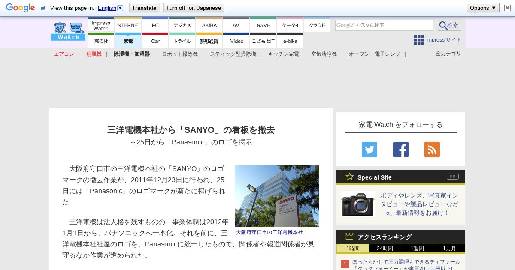Image resolution: width=515 pixels, height=270 pixels.
Task: Open the e-bike tab
Action: [x=291, y=41]
